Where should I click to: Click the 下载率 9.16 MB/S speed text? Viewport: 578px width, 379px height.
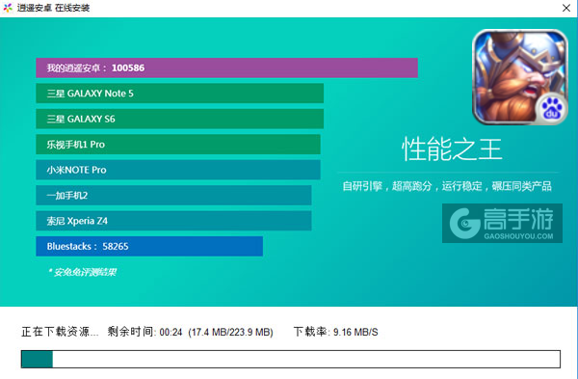(x=336, y=332)
